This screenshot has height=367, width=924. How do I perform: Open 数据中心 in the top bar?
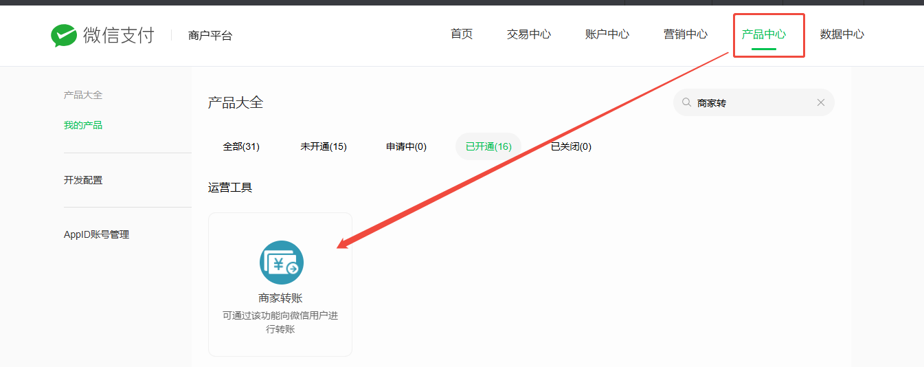pos(842,34)
